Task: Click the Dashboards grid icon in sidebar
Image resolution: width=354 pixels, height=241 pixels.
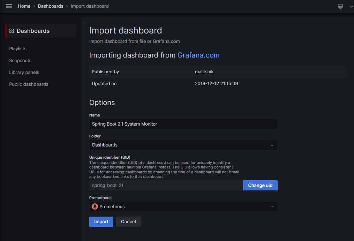Action: point(12,31)
